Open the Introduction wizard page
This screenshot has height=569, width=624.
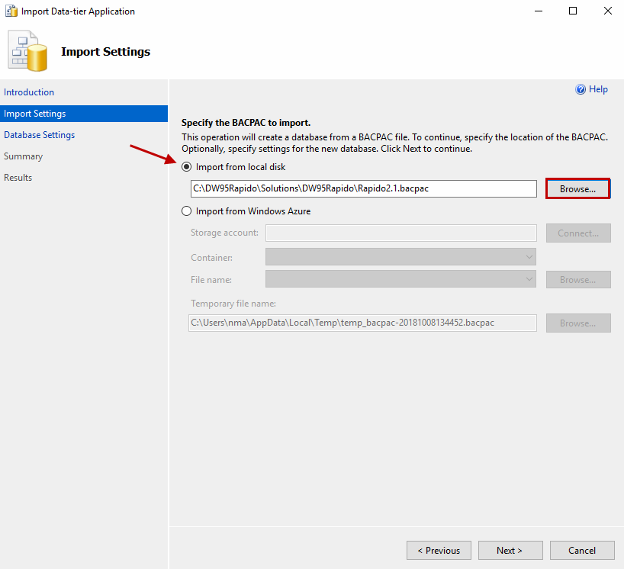point(29,92)
